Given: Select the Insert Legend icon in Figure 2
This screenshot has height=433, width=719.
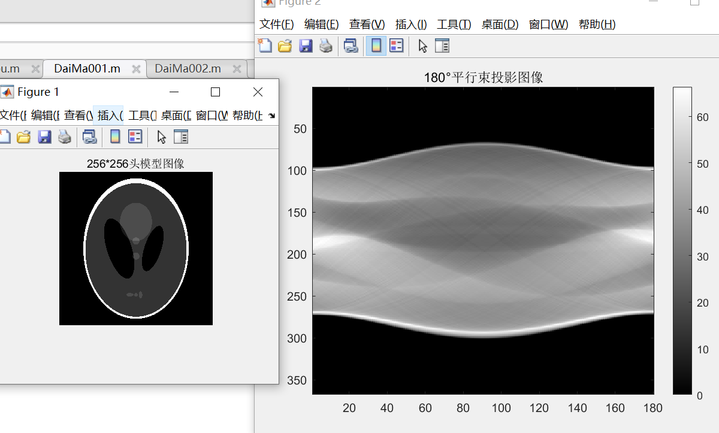Looking at the screenshot, I should pyautogui.click(x=397, y=46).
